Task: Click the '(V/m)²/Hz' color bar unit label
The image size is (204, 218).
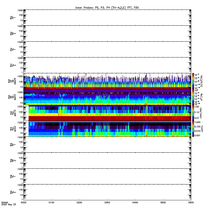Action: [x=202, y=81]
